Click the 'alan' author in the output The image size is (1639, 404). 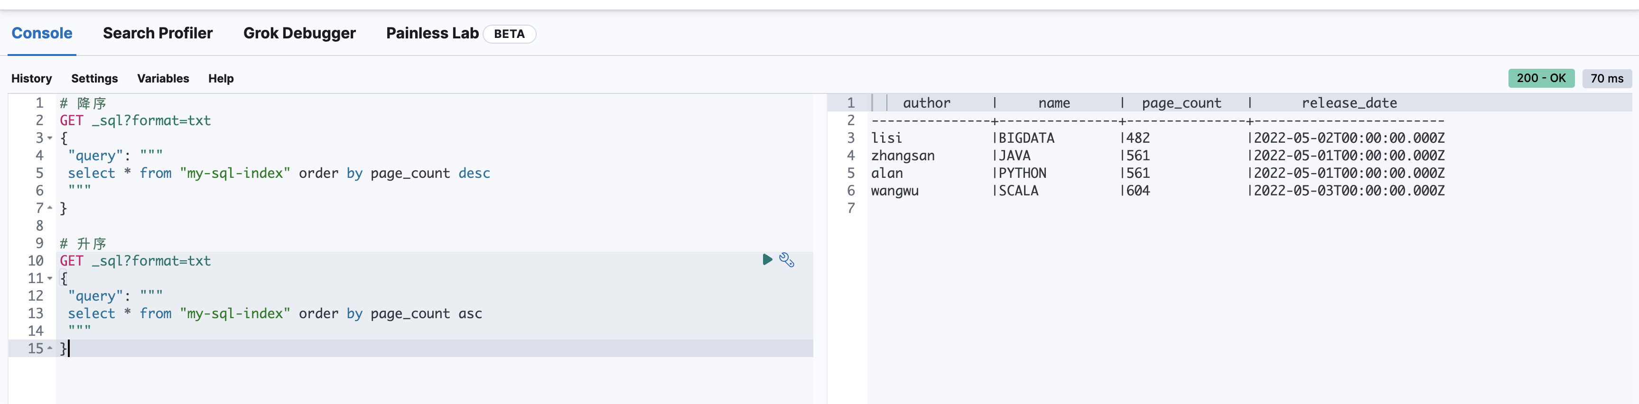point(887,173)
